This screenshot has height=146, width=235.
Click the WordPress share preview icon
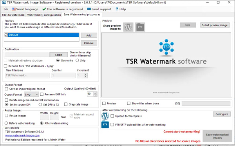pyautogui.click(x=128, y=27)
